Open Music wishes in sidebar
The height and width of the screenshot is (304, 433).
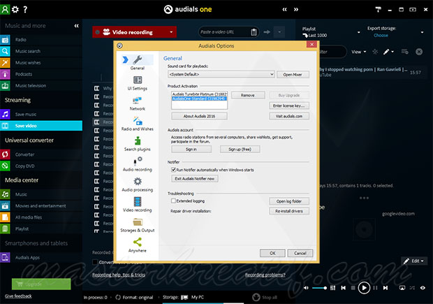[x=28, y=63]
